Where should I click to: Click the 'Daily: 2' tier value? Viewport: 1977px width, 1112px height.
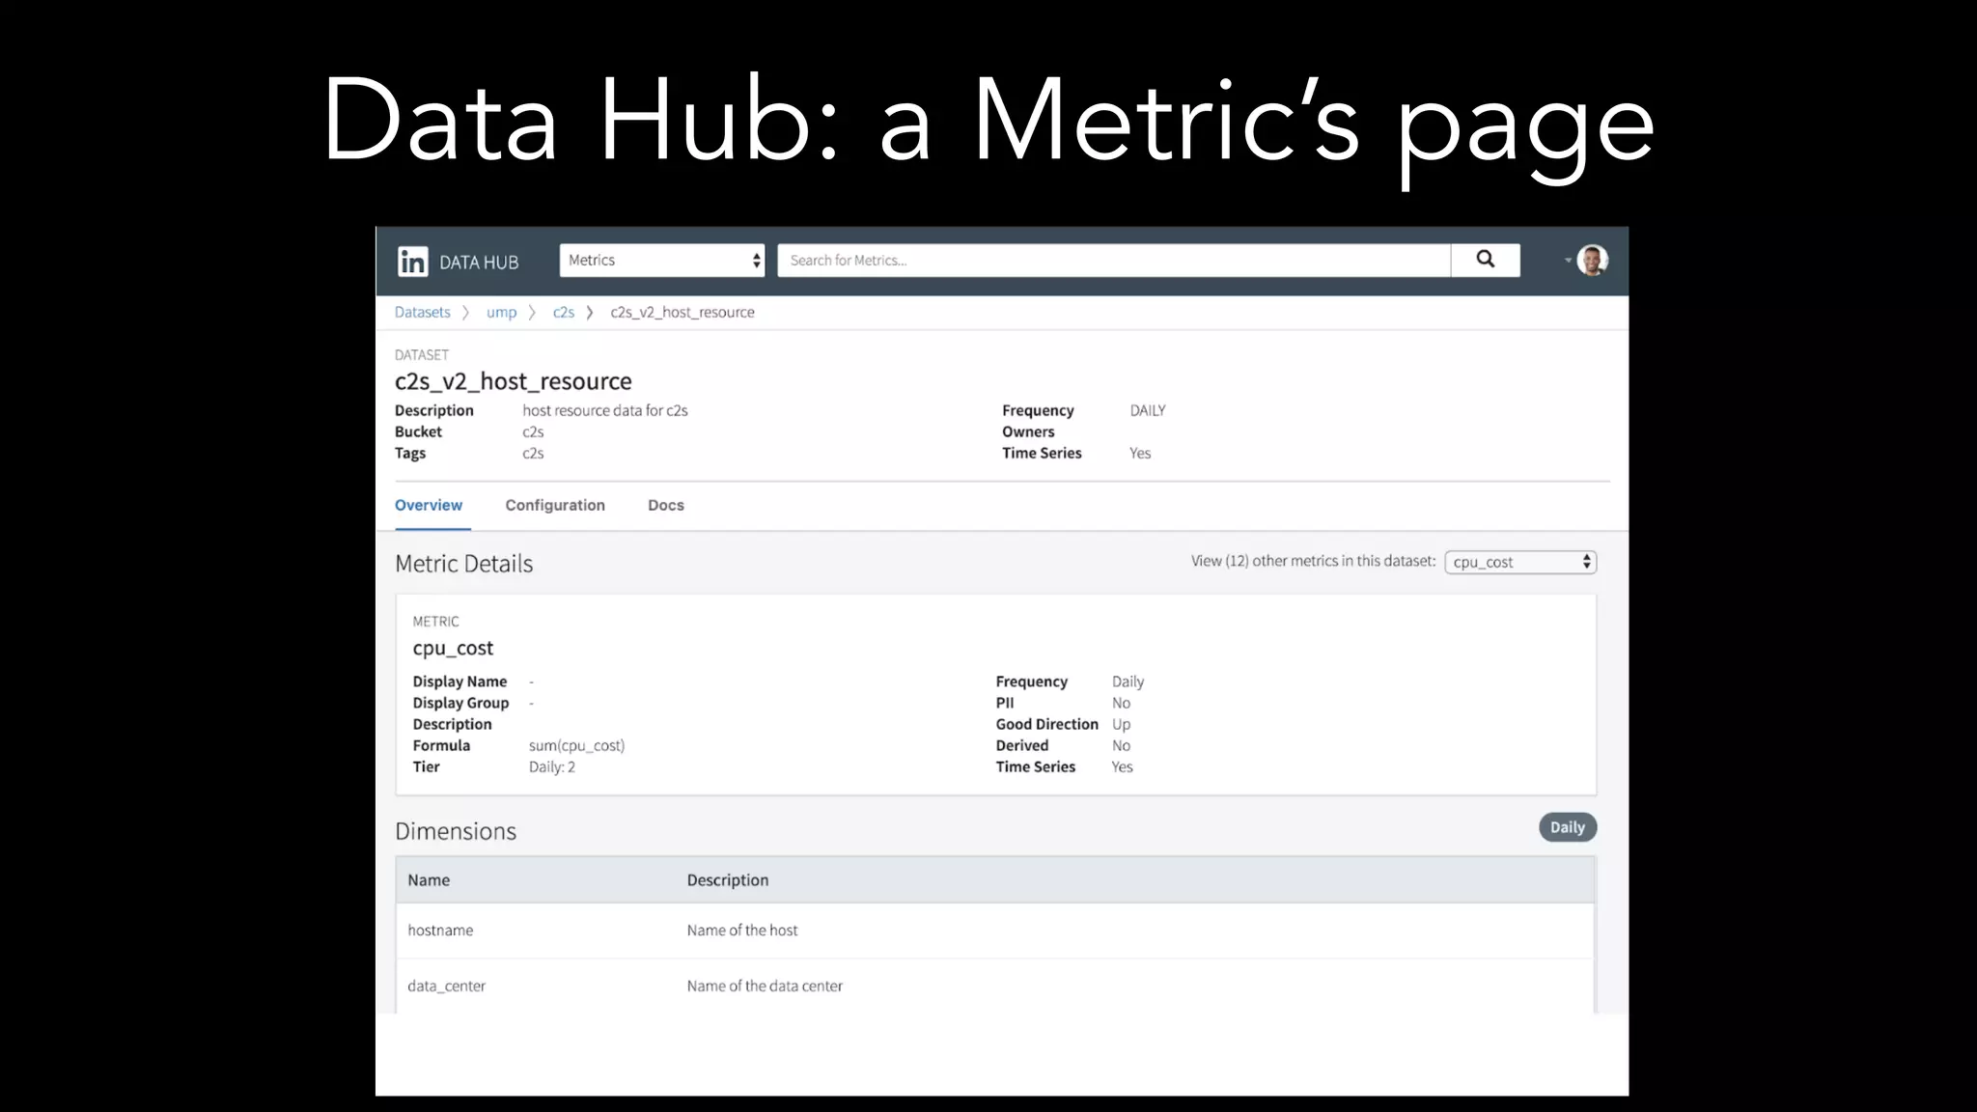click(552, 767)
